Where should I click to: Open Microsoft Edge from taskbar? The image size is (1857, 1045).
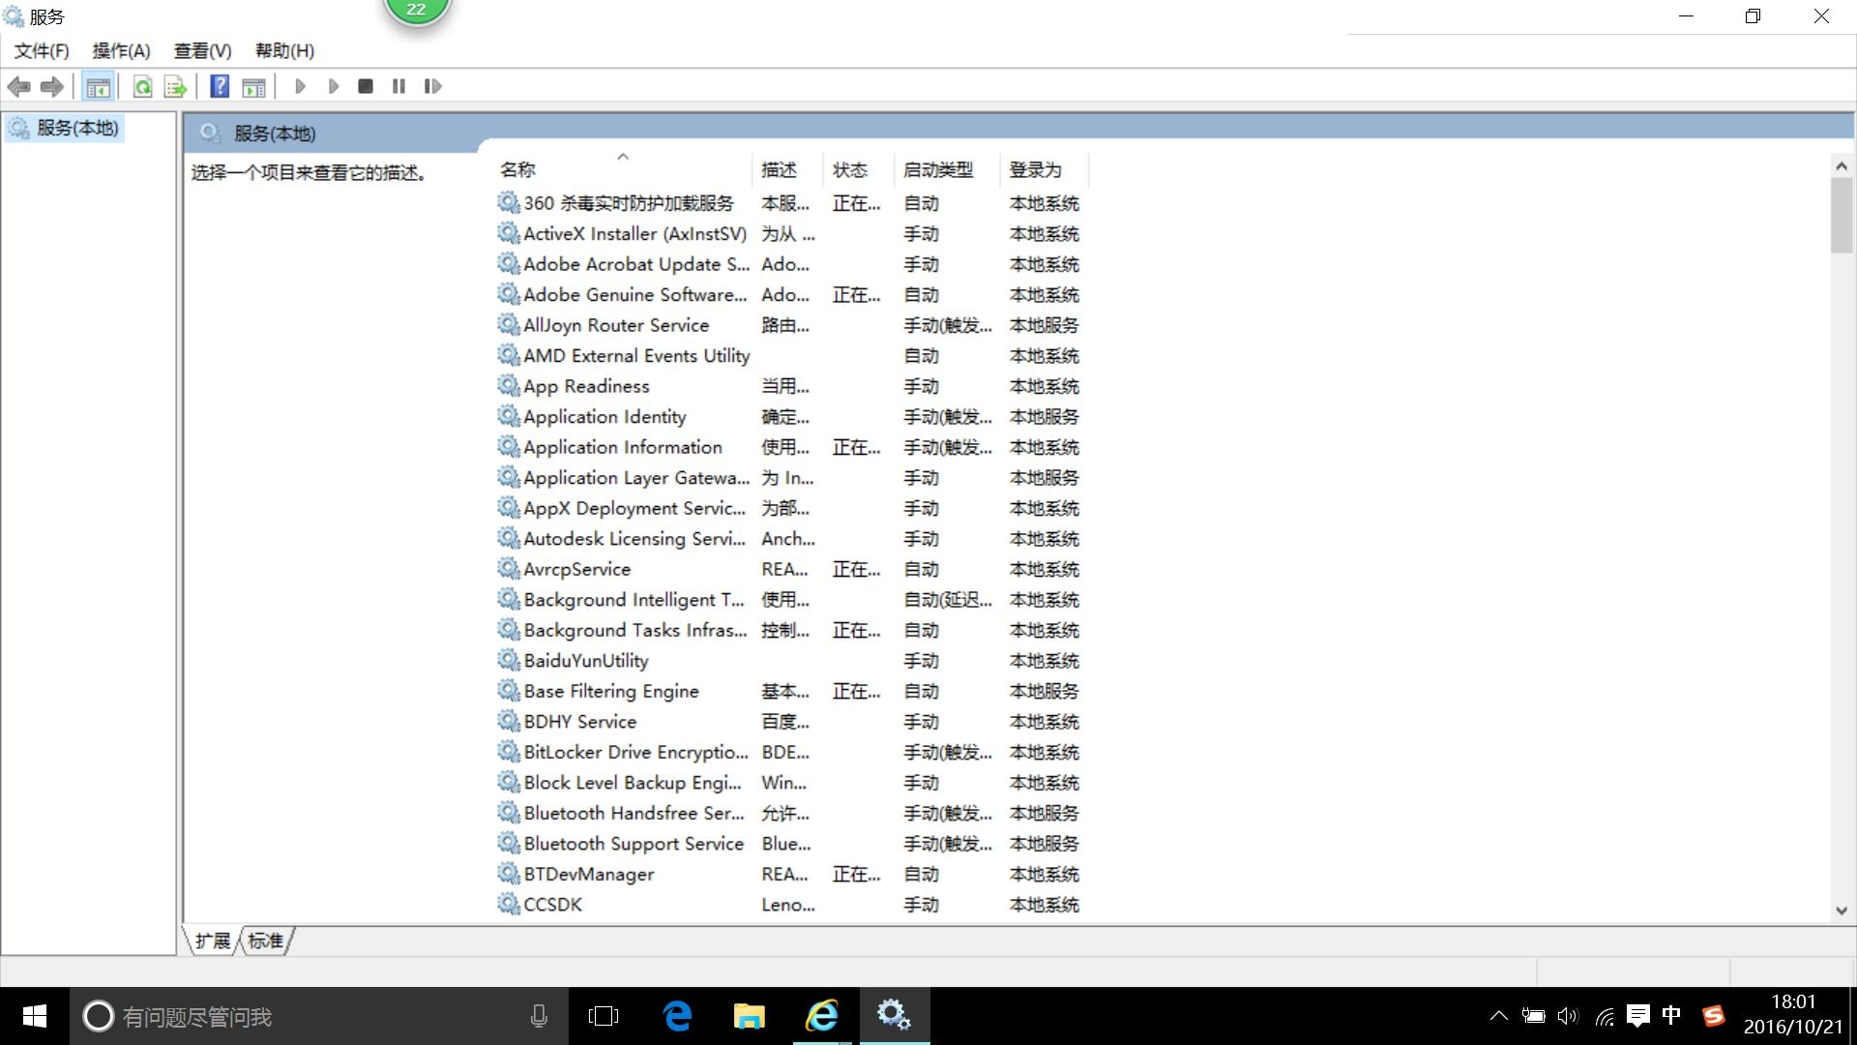677,1016
